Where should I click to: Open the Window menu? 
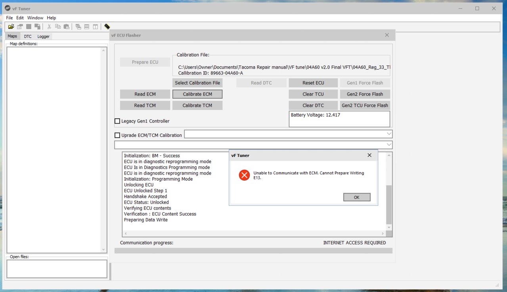coord(35,18)
